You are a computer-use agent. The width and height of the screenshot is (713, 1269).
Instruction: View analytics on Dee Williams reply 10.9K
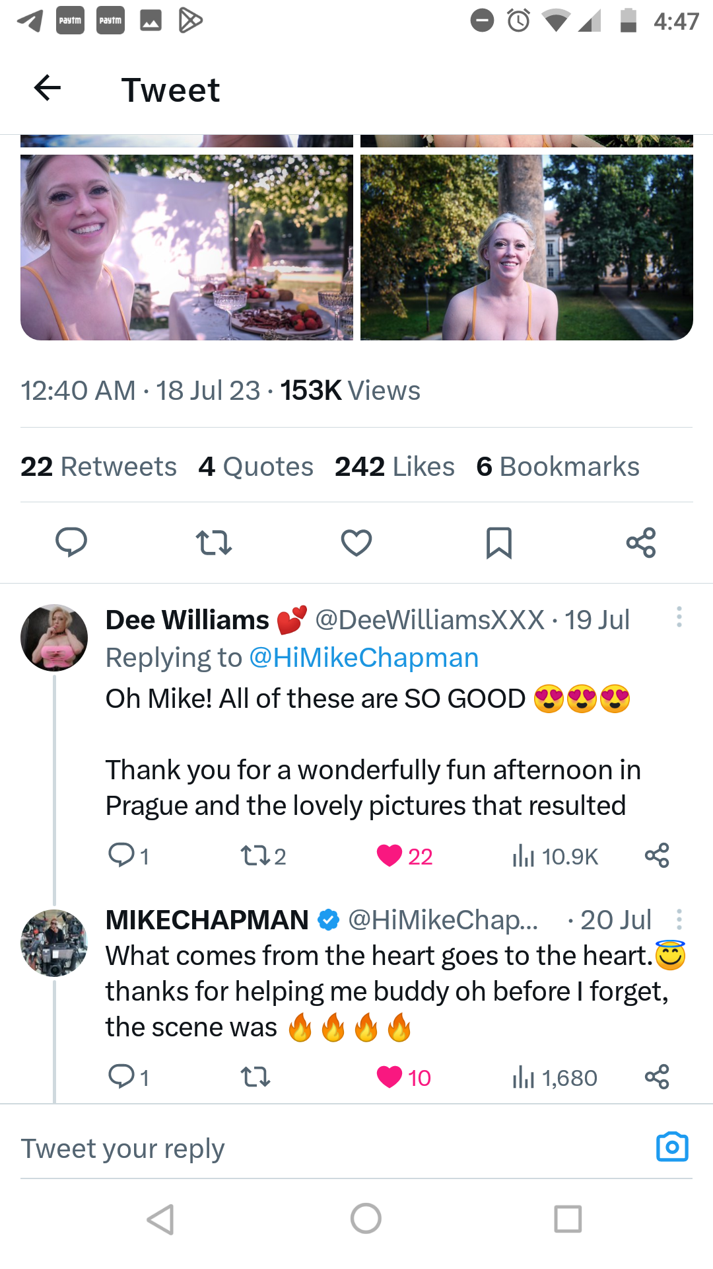tap(555, 856)
